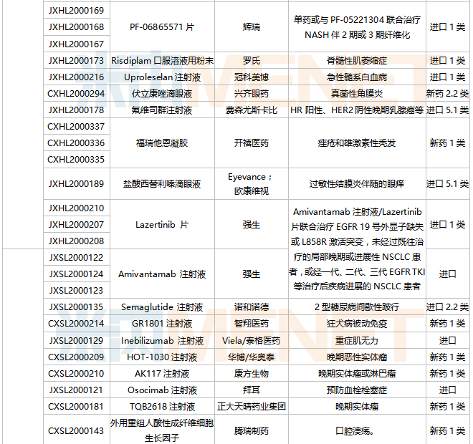Select JXSL2000129 registration number
The image size is (473, 444).
click(76, 341)
